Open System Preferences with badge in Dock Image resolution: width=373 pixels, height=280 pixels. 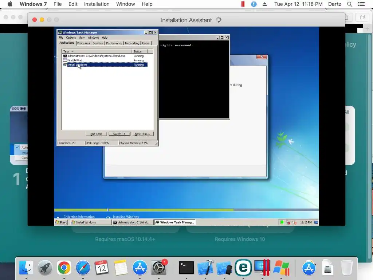[x=159, y=268]
